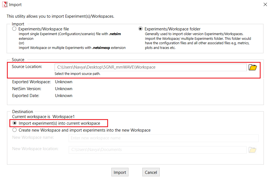Click the Cancel button
270x183 pixels.
click(151, 172)
